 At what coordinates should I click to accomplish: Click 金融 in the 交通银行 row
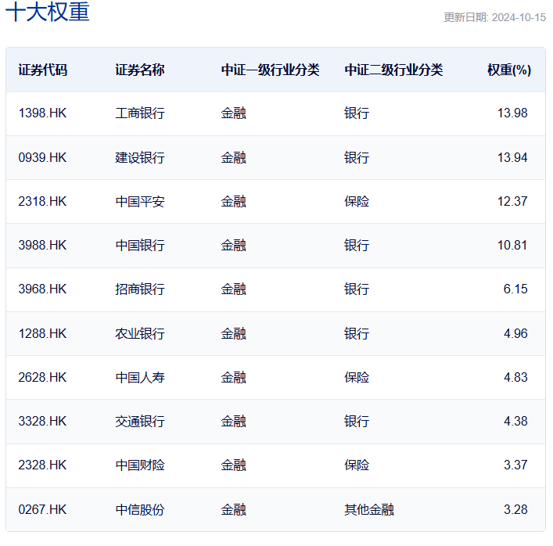click(x=233, y=421)
